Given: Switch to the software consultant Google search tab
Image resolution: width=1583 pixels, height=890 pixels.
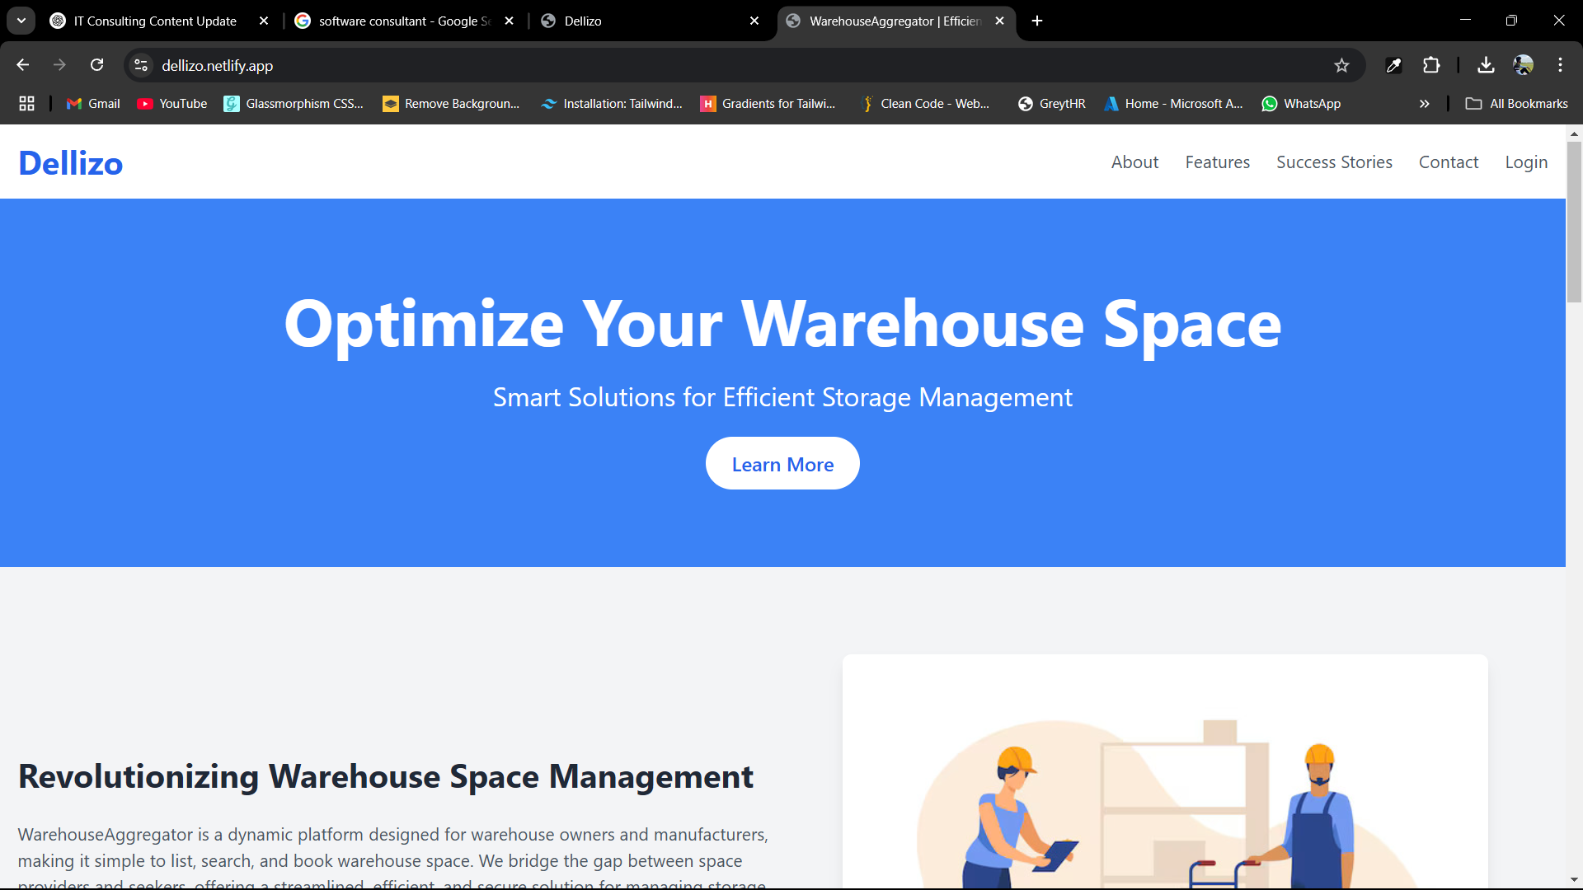Looking at the screenshot, I should (394, 21).
